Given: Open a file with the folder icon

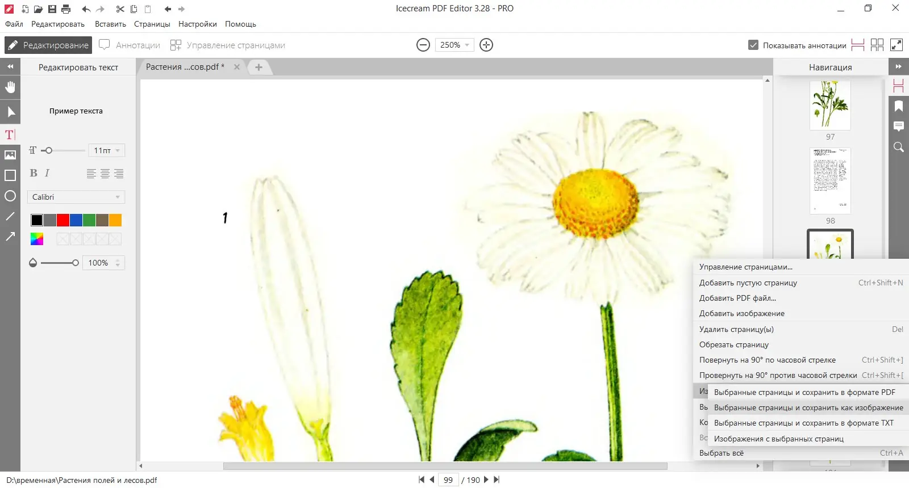Looking at the screenshot, I should pos(38,9).
